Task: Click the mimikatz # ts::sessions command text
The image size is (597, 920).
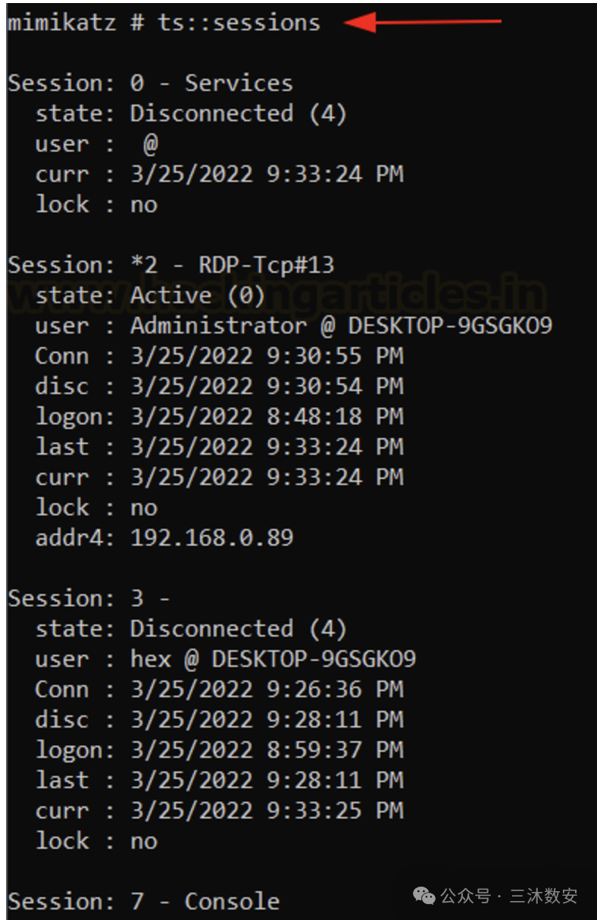Action: point(164,23)
